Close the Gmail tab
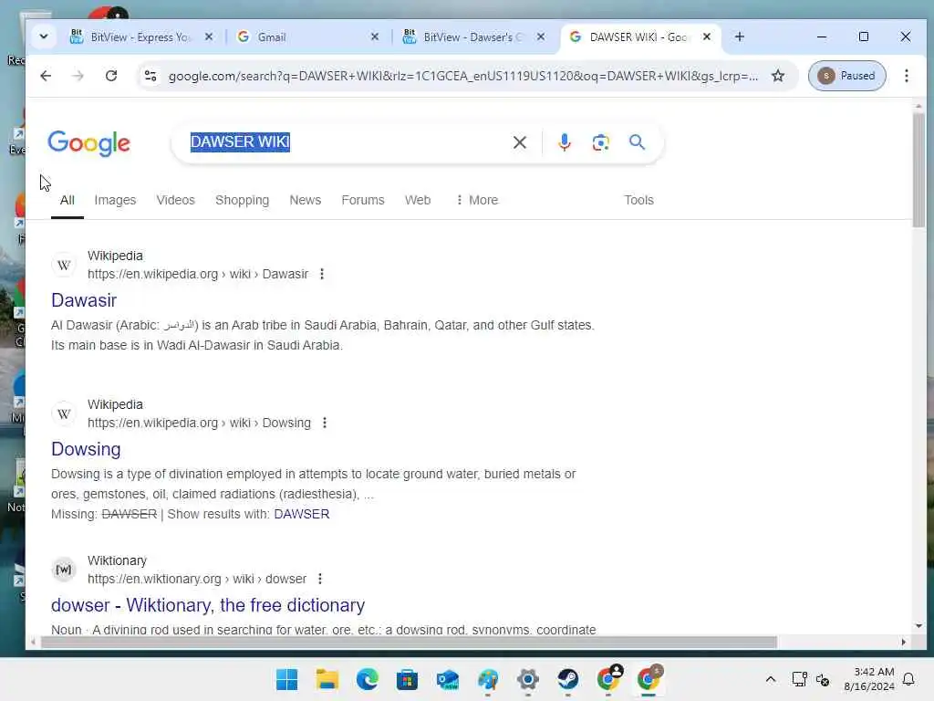 tap(375, 37)
